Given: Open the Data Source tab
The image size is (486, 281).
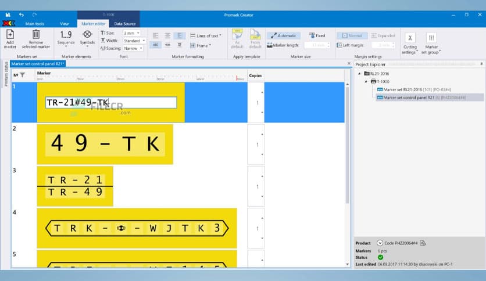Looking at the screenshot, I should pos(124,24).
